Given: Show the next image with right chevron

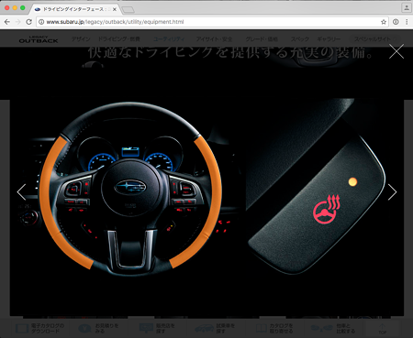Looking at the screenshot, I should [392, 192].
